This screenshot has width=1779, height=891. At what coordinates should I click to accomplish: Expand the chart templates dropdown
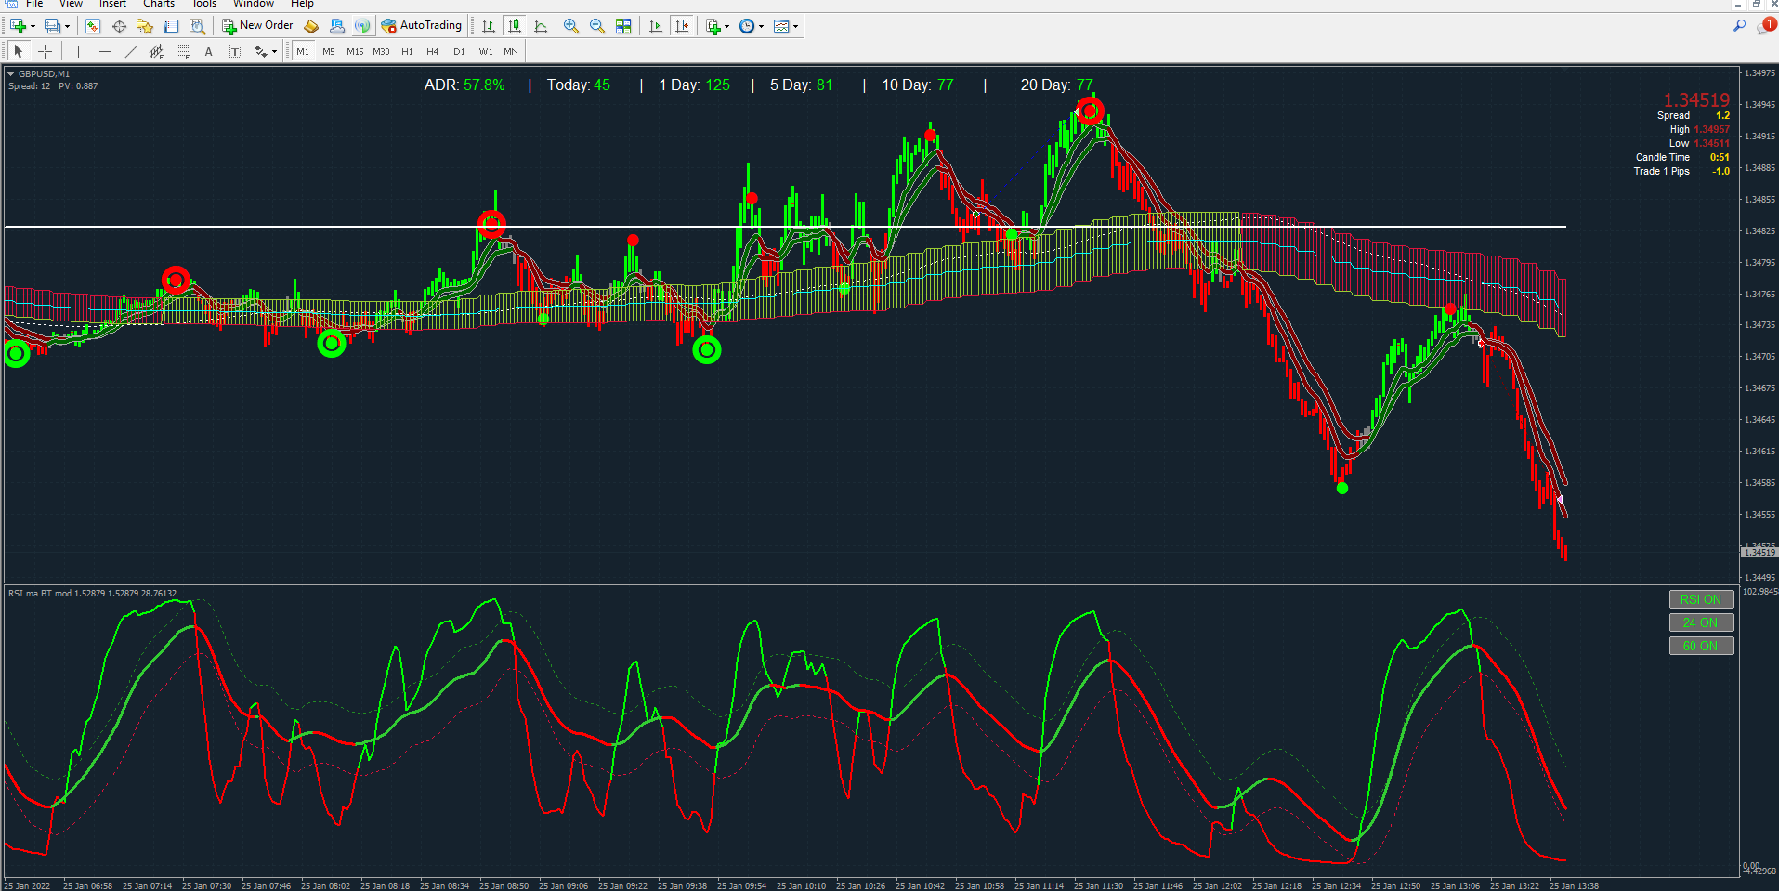pos(796,27)
